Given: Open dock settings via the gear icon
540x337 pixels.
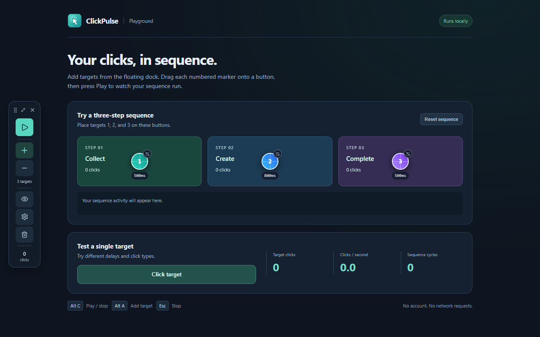Looking at the screenshot, I should click(x=24, y=217).
